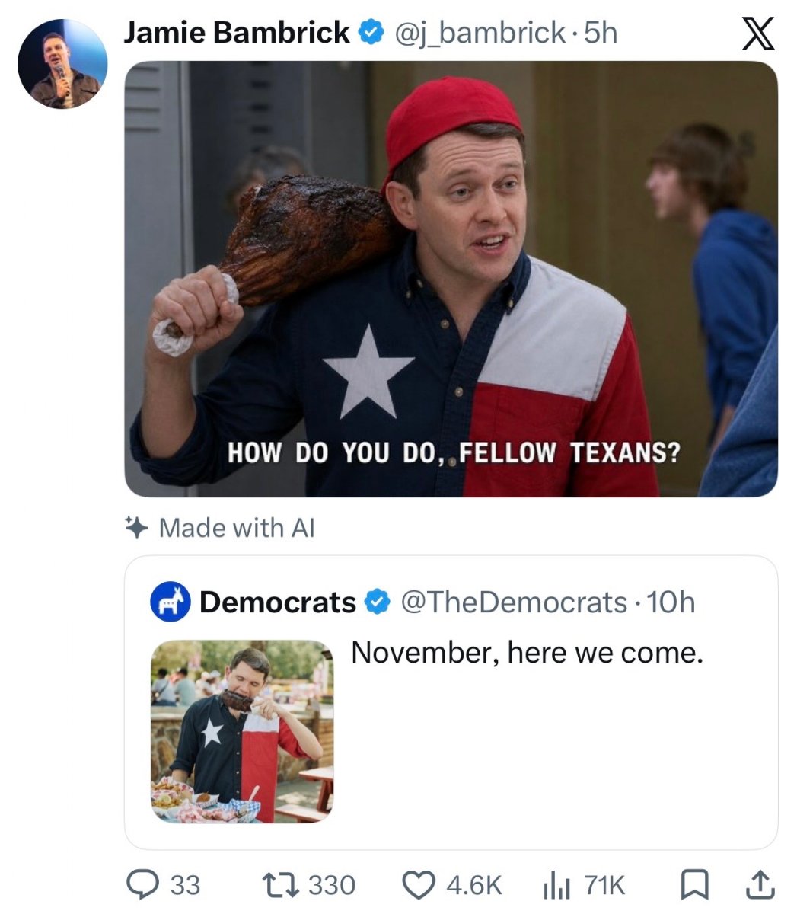797x914 pixels.
Task: Open quoted text November, here we come.
Action: (x=527, y=653)
